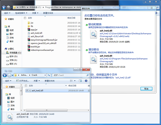
Task: Click 打开方式 in Crack window toolbar
Action: point(23,81)
